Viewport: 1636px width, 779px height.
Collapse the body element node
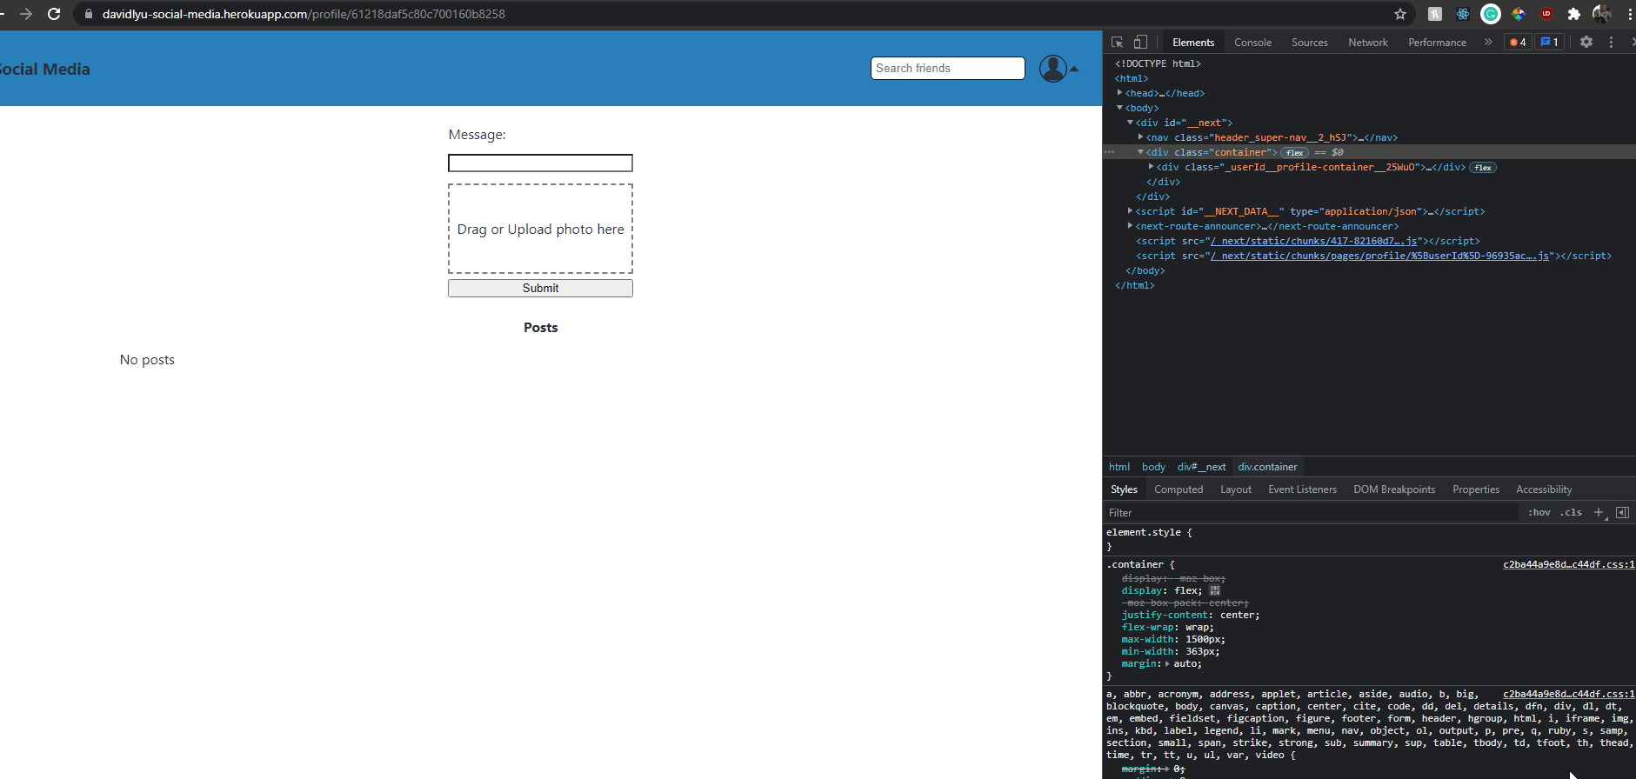1120,108
